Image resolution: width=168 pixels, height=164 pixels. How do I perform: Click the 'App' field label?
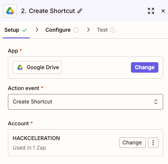coord(13,51)
